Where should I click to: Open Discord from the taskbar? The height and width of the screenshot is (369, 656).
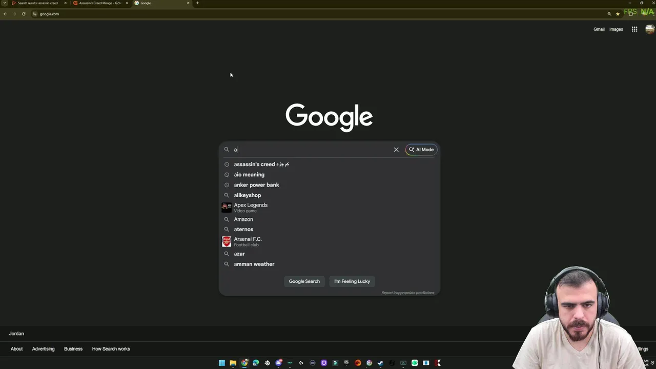[278, 363]
